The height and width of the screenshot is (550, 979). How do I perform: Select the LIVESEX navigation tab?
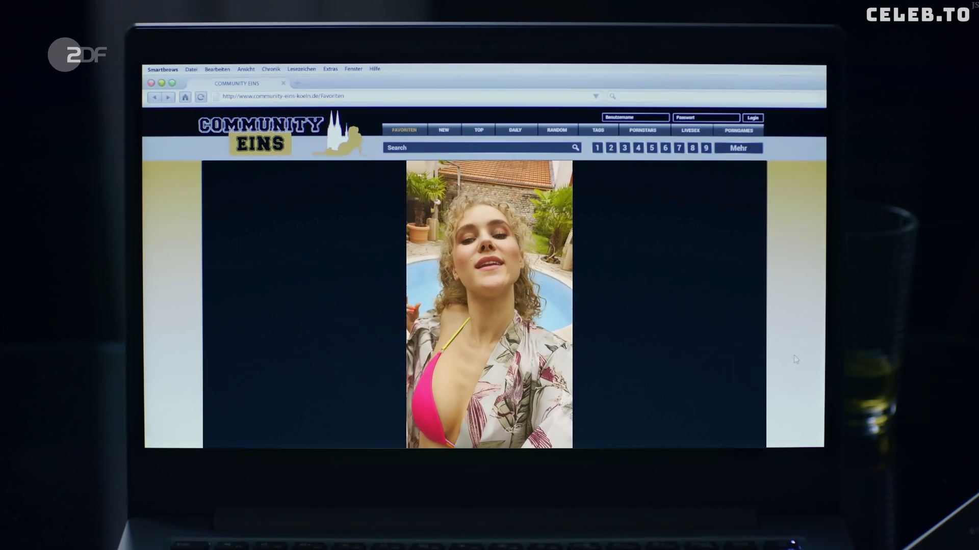coord(690,130)
